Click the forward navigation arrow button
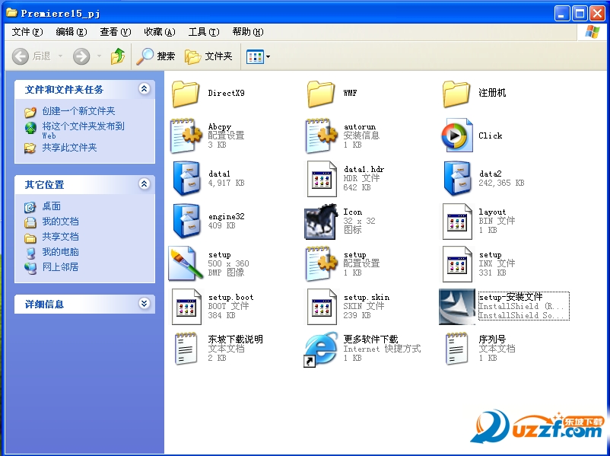 (x=81, y=56)
